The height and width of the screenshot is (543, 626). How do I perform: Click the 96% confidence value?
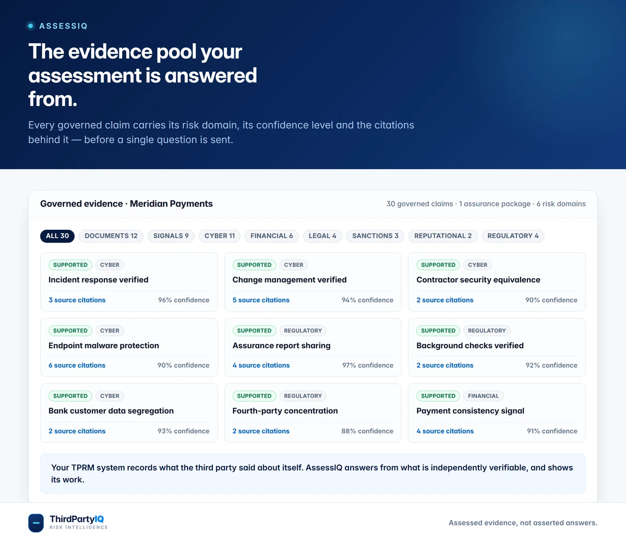coord(184,300)
